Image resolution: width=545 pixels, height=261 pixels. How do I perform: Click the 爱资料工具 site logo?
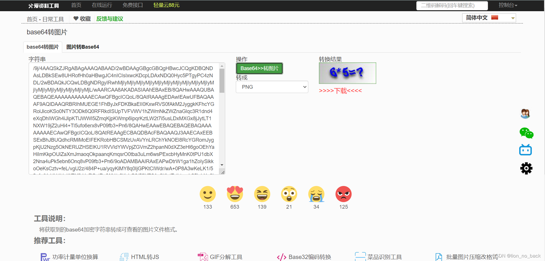tap(44, 5)
